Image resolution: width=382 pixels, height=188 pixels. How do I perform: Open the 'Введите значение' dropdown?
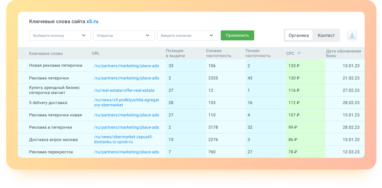pos(188,36)
